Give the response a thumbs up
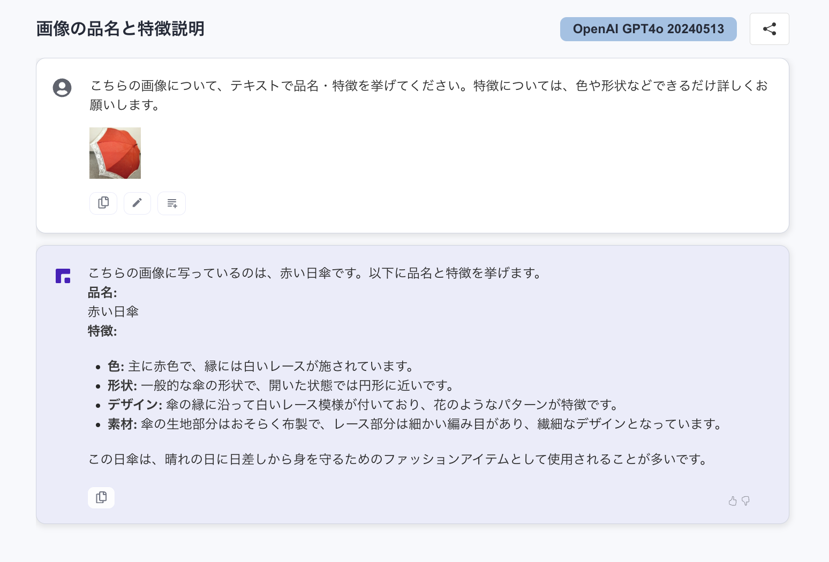This screenshot has height=562, width=829. [x=733, y=501]
